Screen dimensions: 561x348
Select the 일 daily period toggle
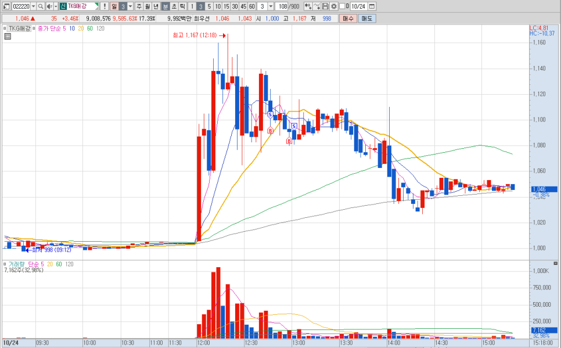coord(114,6)
